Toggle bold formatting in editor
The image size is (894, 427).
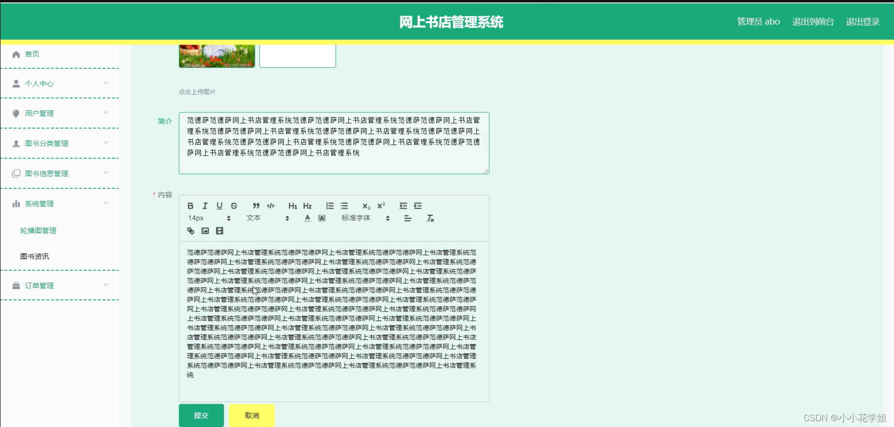[x=191, y=206]
